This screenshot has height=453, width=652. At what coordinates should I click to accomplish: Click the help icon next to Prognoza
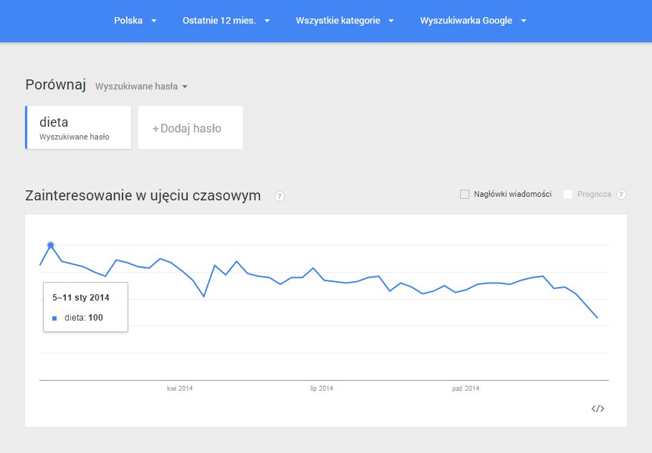pos(621,194)
